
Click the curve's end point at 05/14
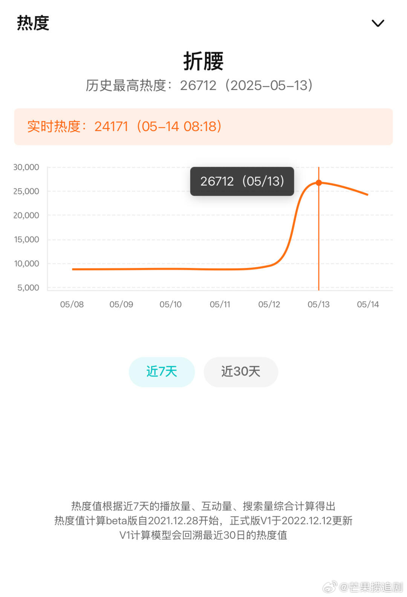367,195
